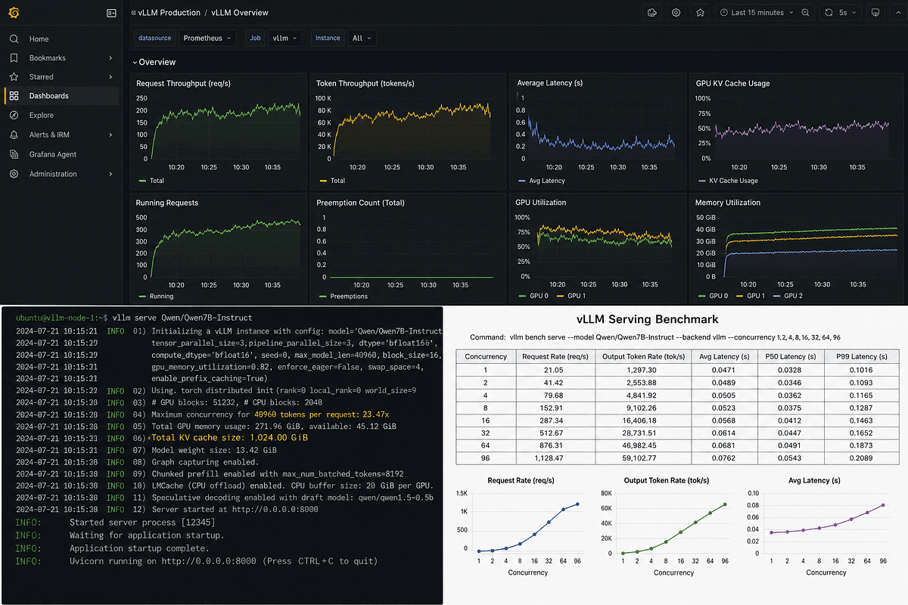This screenshot has width=908, height=605.
Task: Expand the Alerts & IRM chevron
Action: point(110,135)
